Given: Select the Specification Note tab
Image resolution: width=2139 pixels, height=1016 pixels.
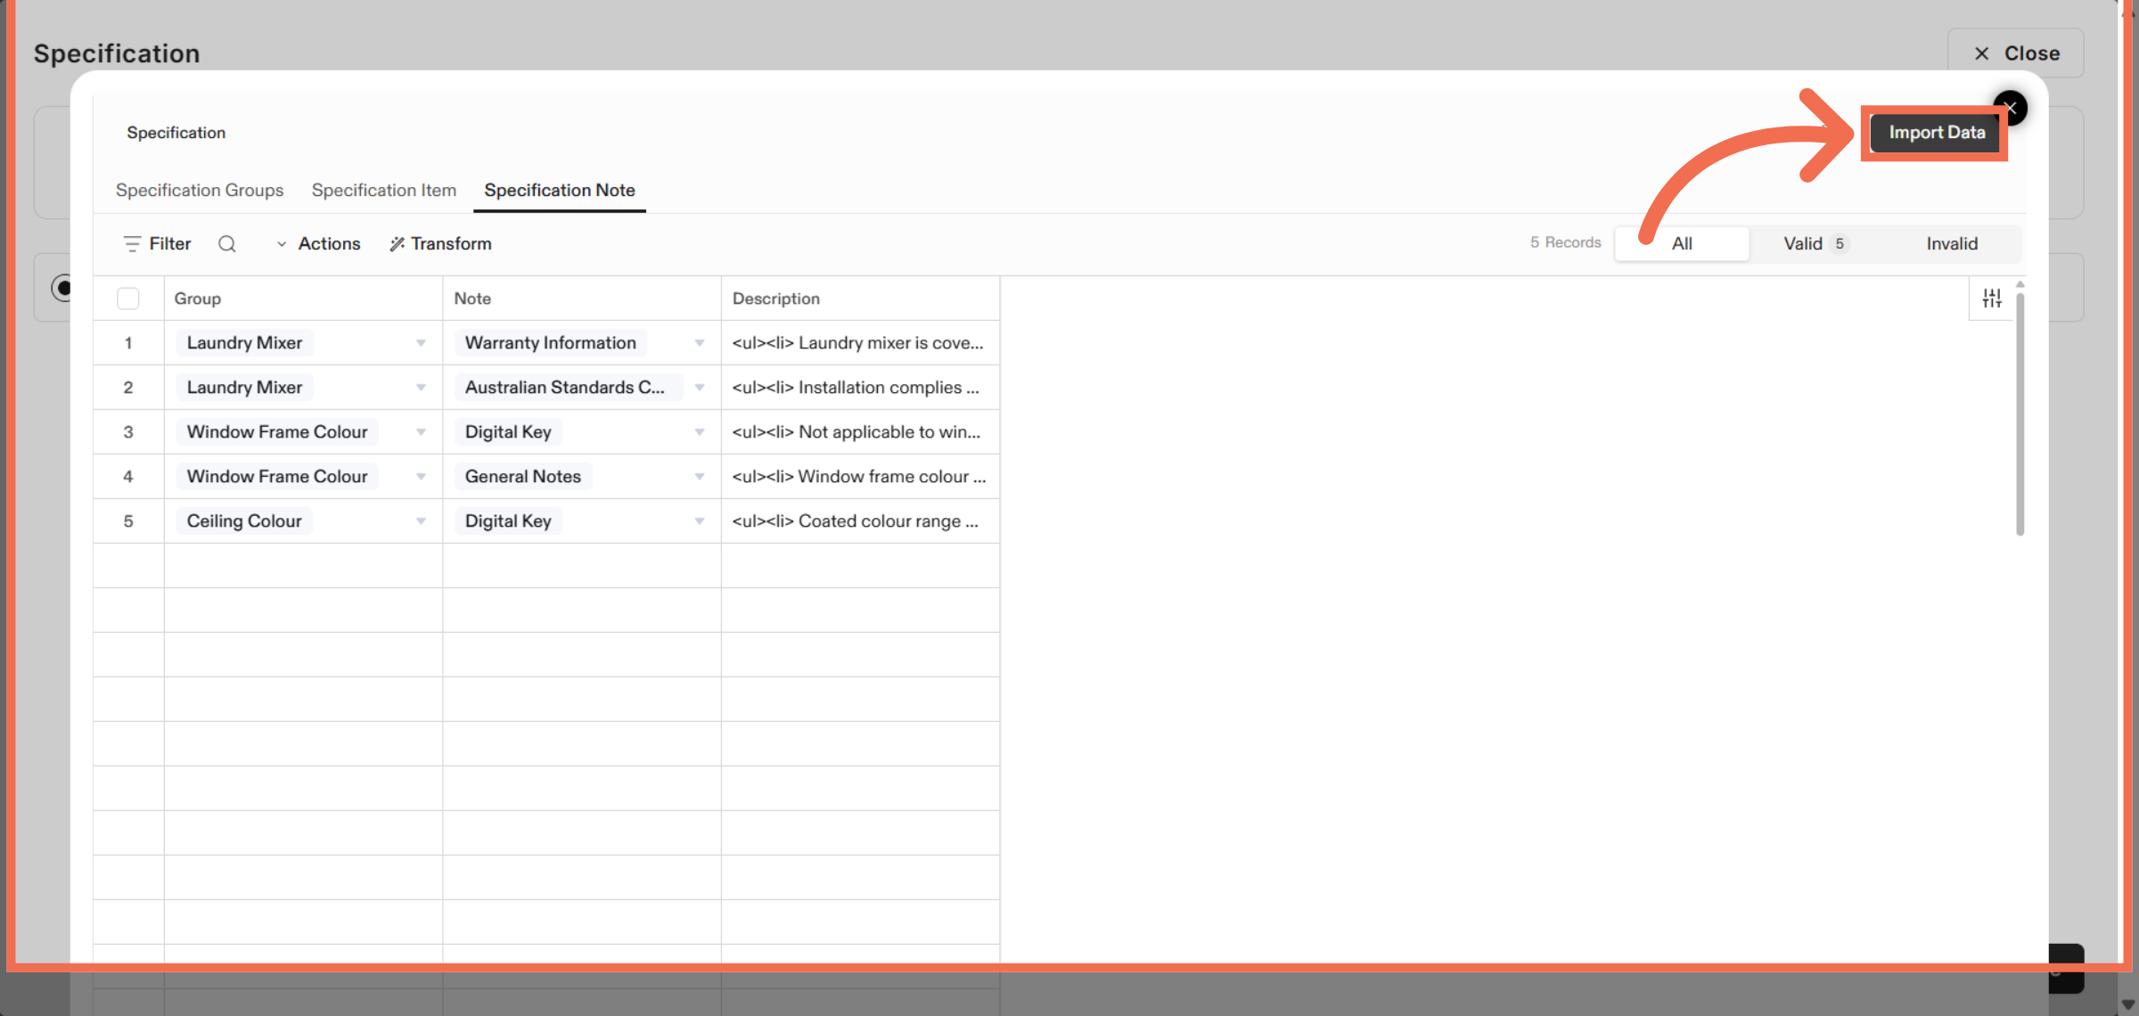Looking at the screenshot, I should pyautogui.click(x=559, y=190).
